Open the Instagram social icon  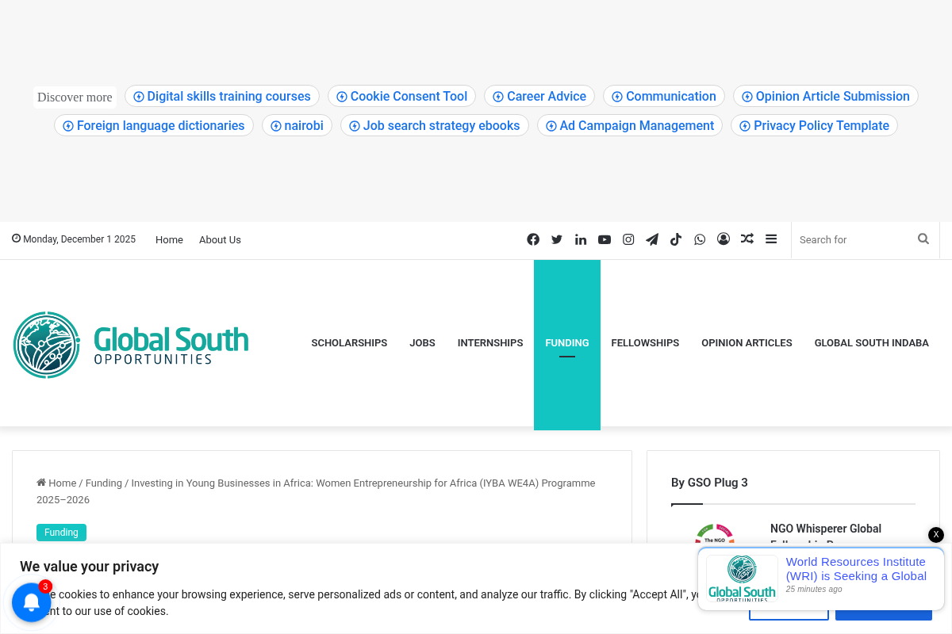pyautogui.click(x=628, y=239)
